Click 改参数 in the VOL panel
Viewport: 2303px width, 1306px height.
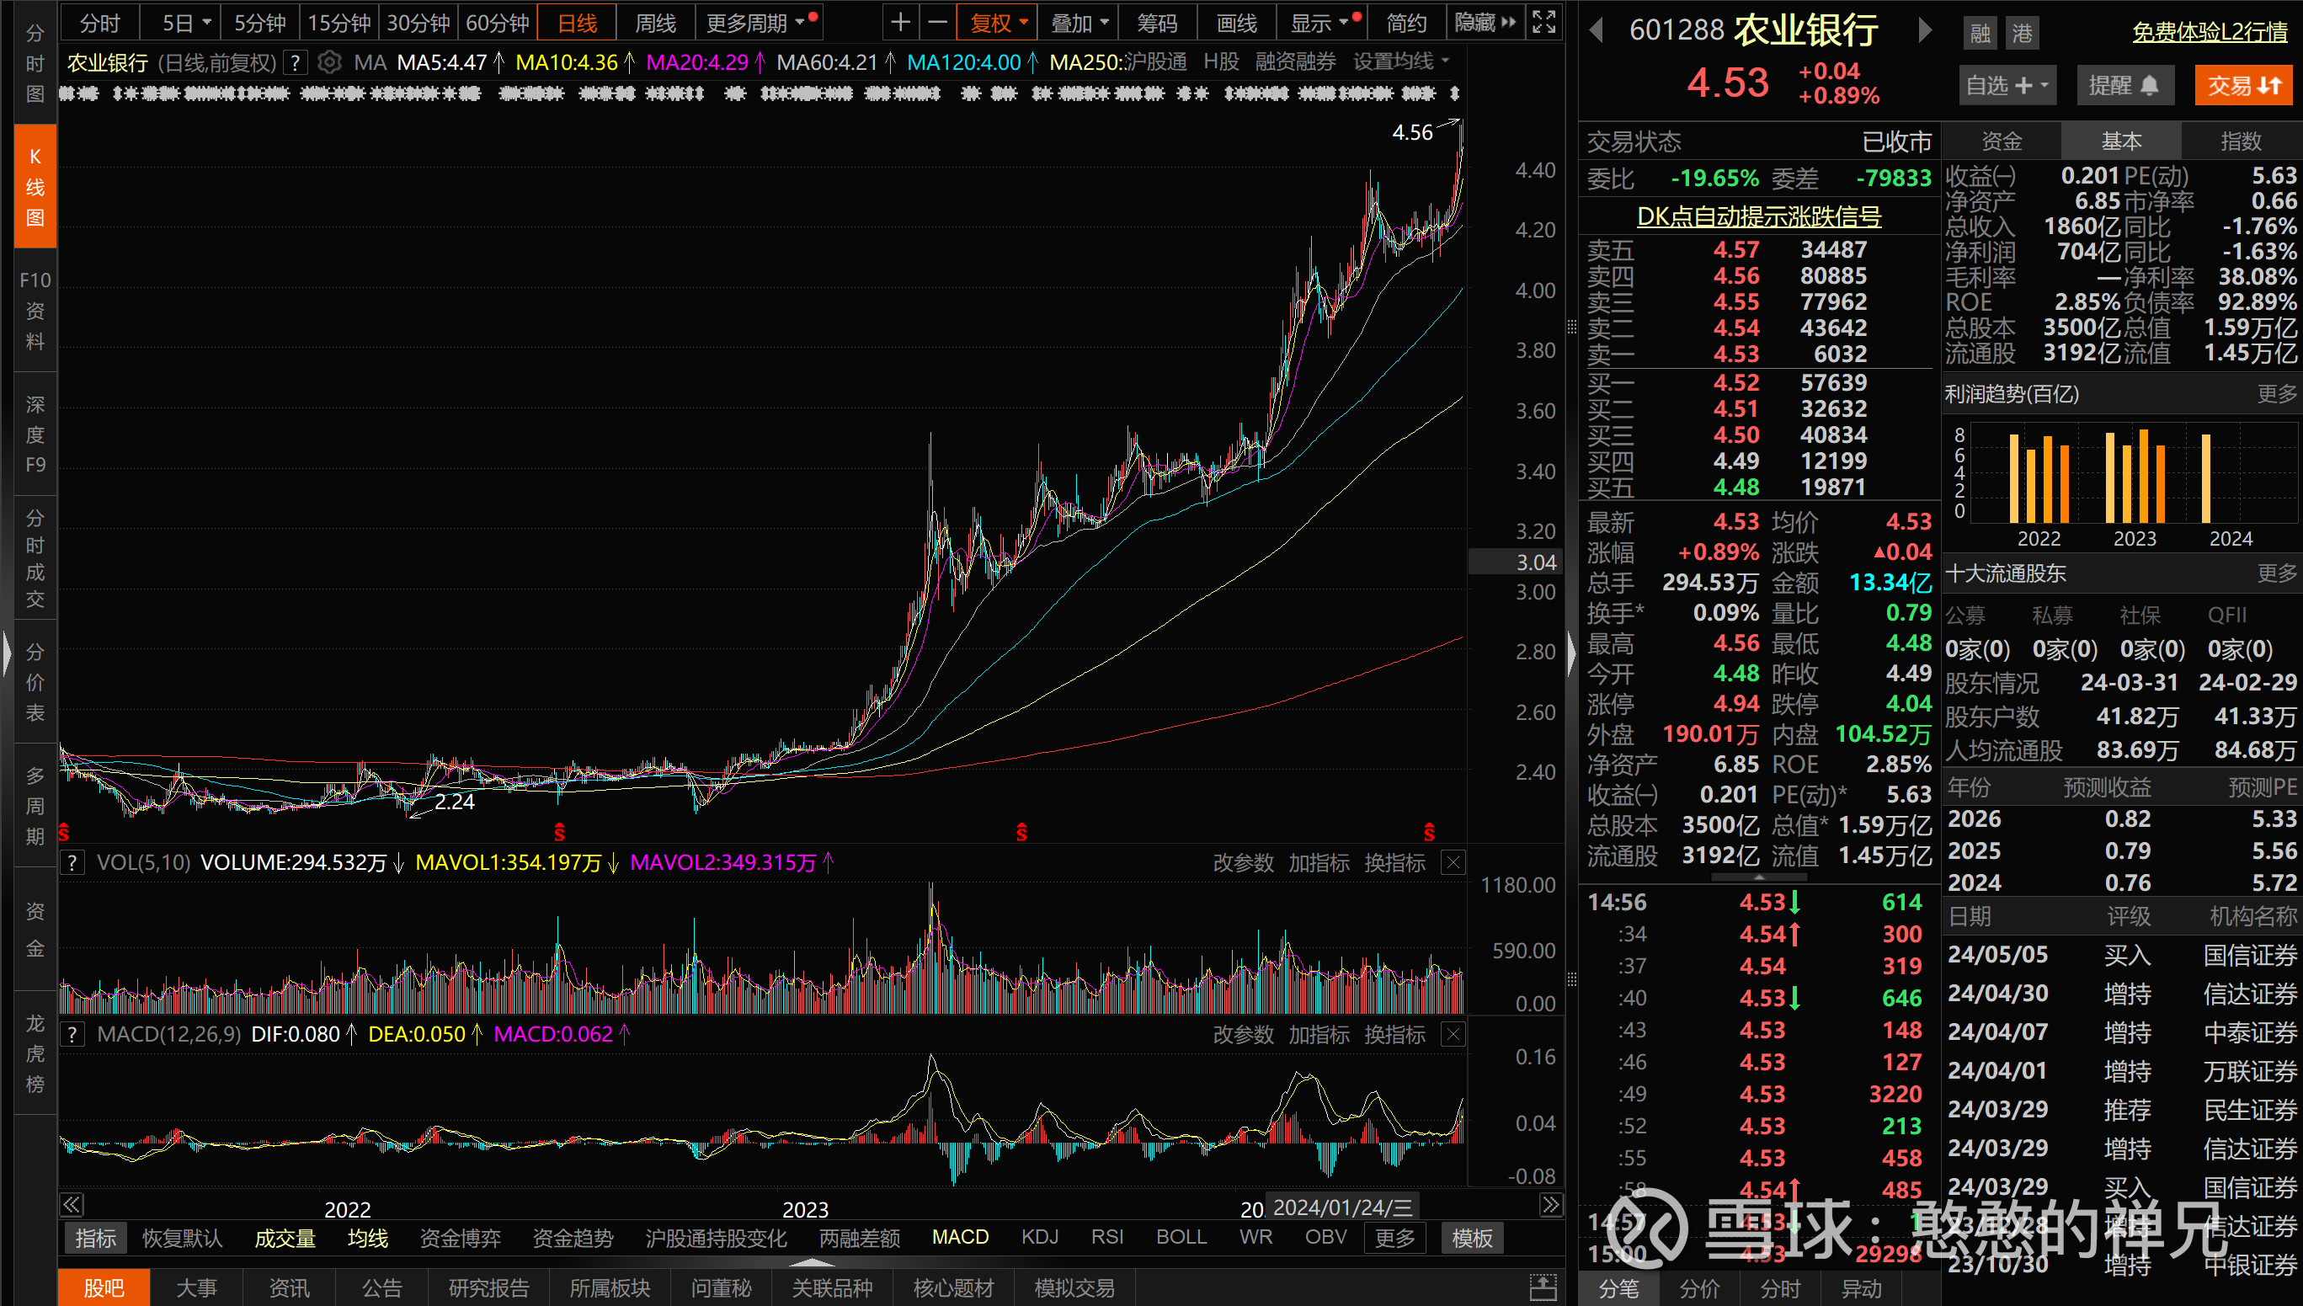click(1243, 863)
